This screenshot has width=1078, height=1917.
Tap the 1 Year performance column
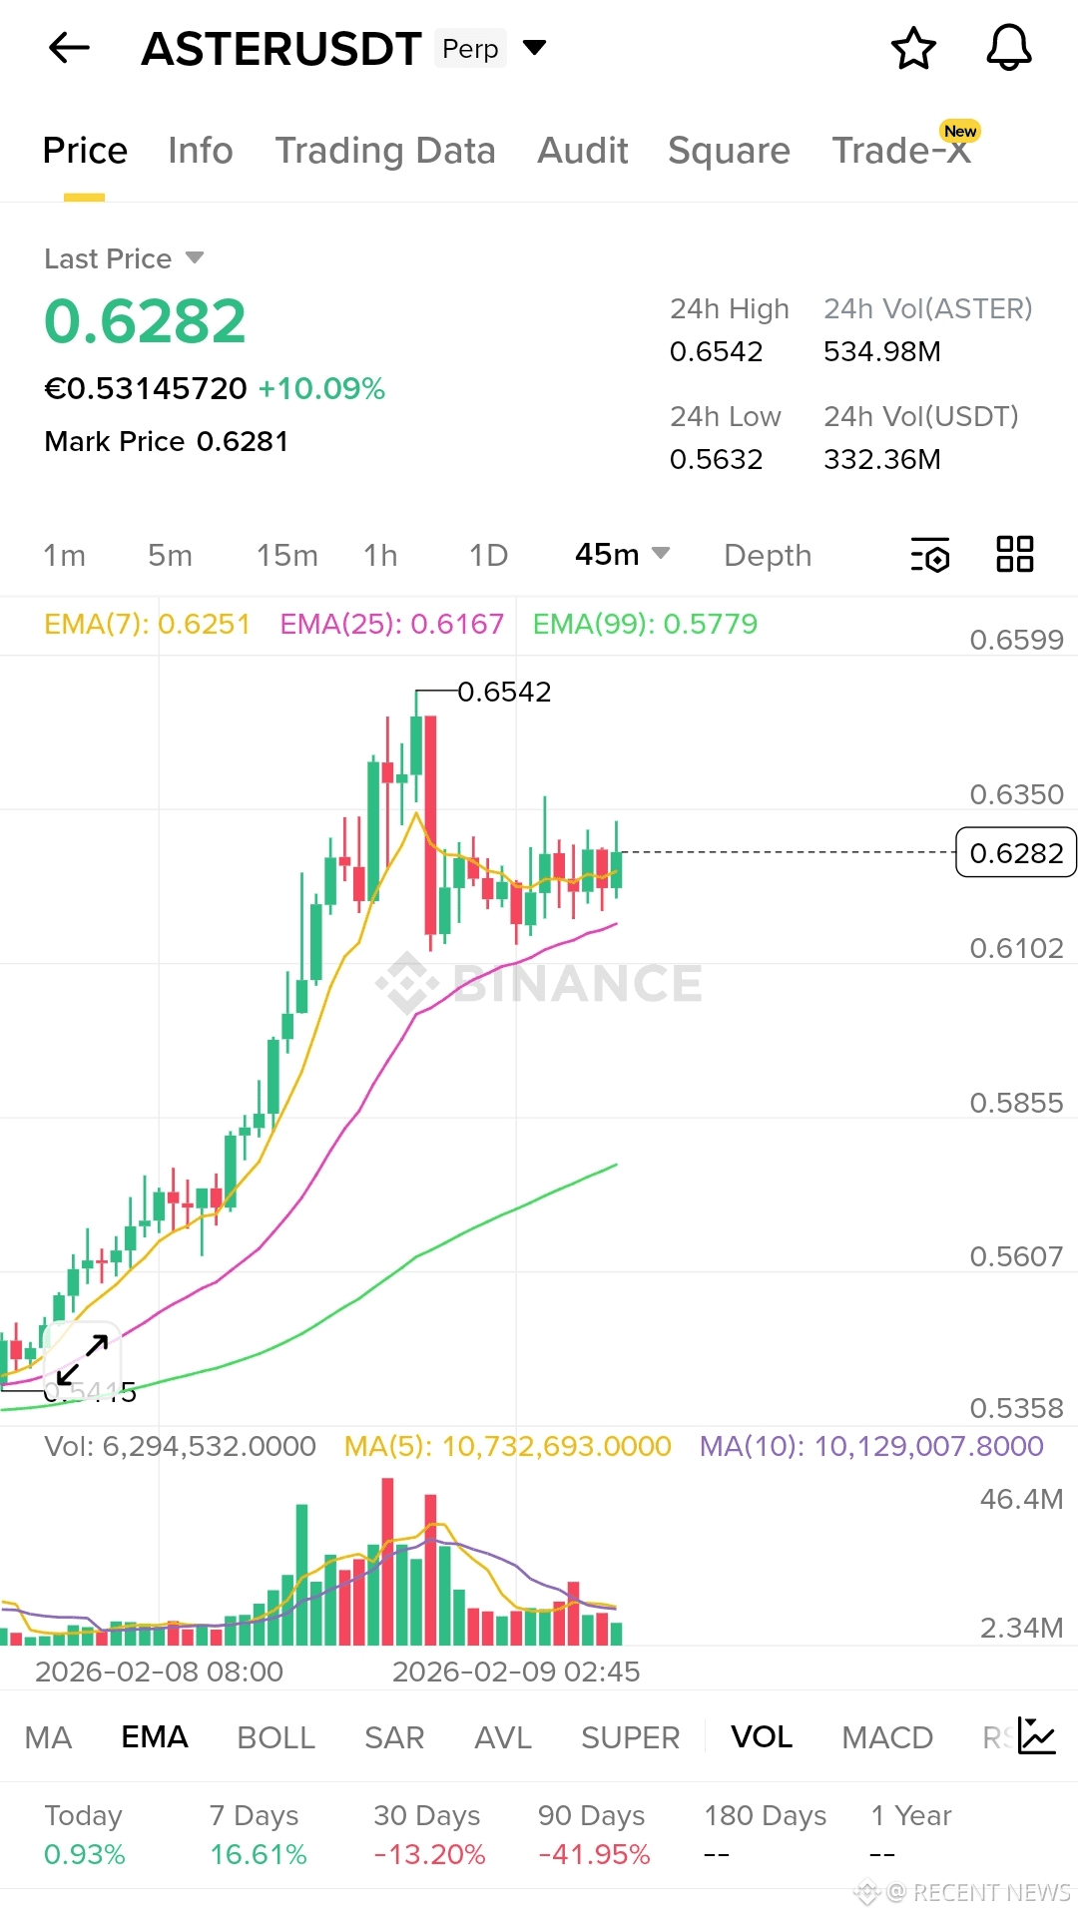pyautogui.click(x=911, y=1834)
